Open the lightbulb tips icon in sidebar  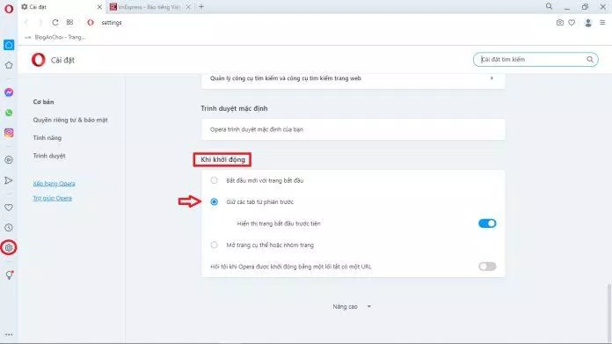tap(10, 274)
